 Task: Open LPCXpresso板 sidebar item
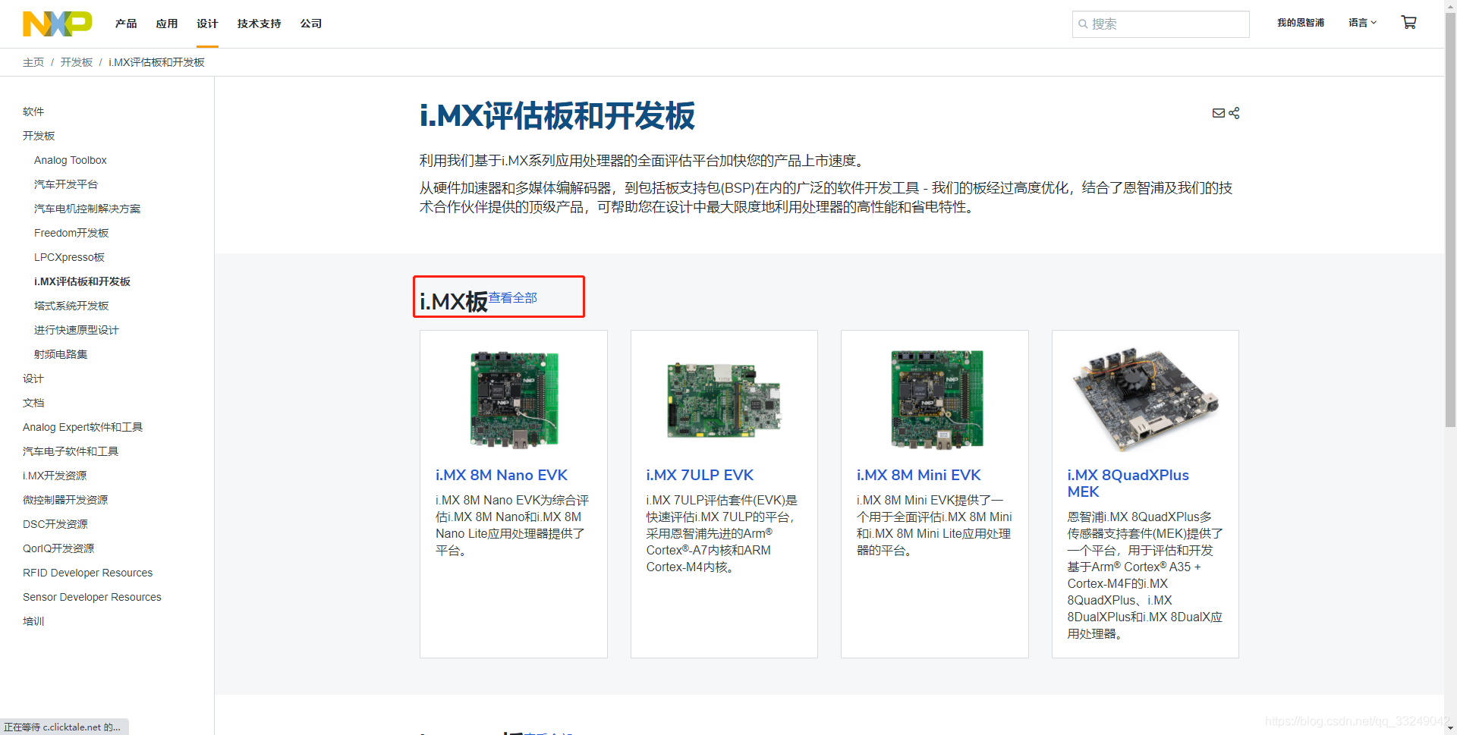pyautogui.click(x=69, y=257)
